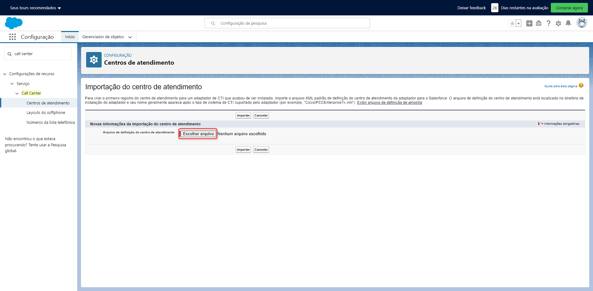Collapse Configurações de recurso tree node
This screenshot has width=593, height=291.
[5, 74]
